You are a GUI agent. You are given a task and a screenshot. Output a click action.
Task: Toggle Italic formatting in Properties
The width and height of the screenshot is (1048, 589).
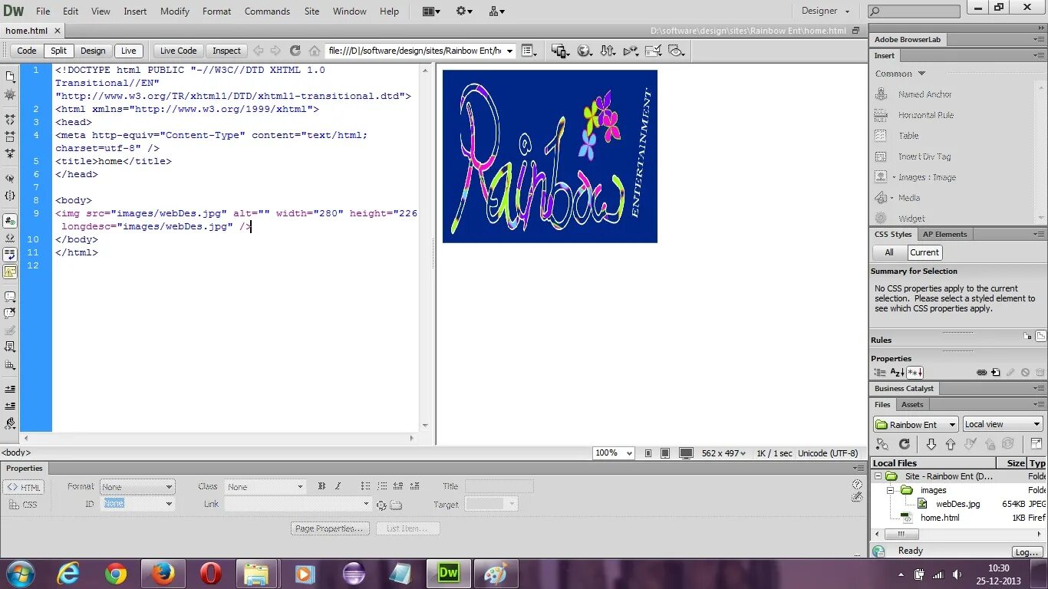(338, 486)
